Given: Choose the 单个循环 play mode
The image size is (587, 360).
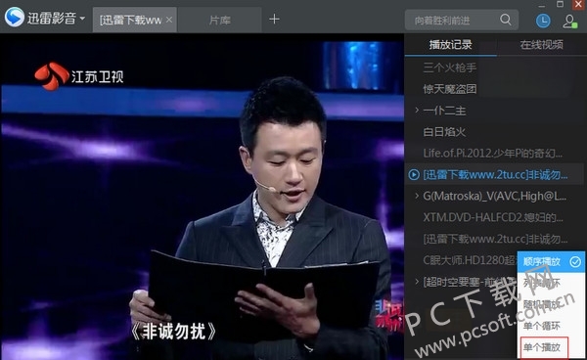Looking at the screenshot, I should pyautogui.click(x=541, y=326).
